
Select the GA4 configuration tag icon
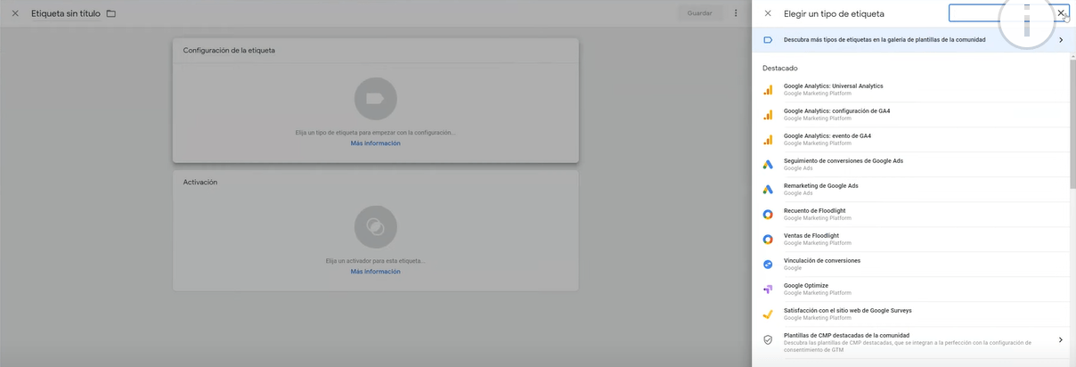coord(768,115)
